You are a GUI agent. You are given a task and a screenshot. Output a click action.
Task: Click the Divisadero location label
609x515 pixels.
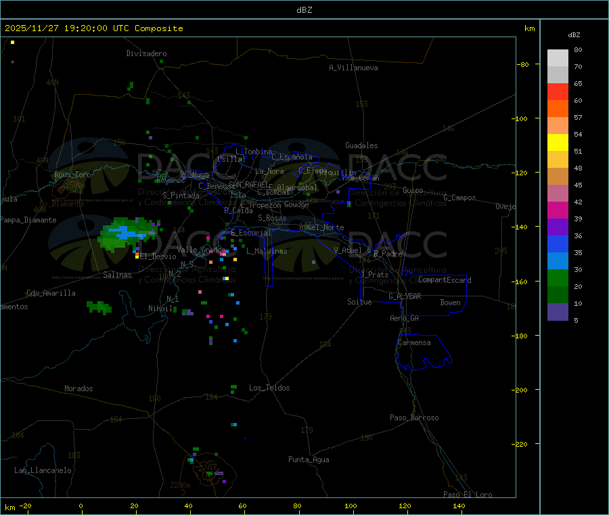coord(146,53)
